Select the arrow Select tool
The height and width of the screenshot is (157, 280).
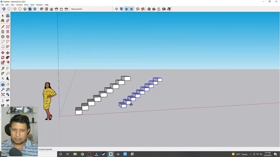pyautogui.click(x=3, y=16)
